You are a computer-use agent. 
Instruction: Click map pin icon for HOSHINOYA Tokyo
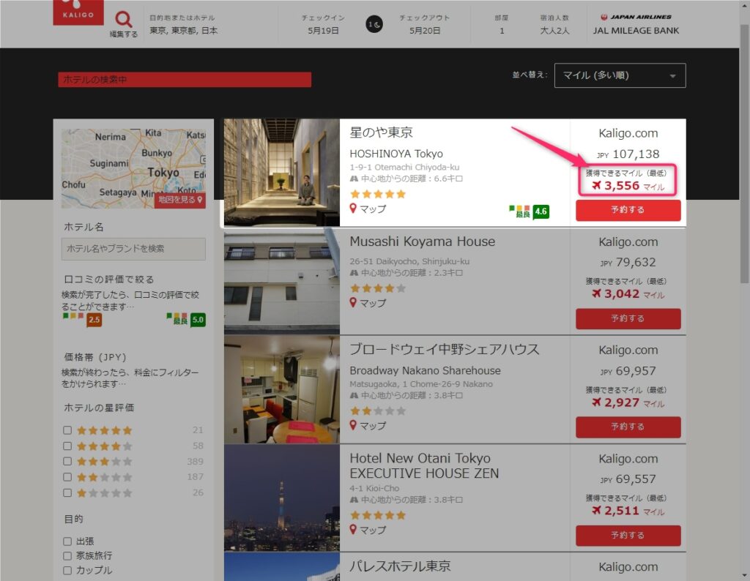353,209
